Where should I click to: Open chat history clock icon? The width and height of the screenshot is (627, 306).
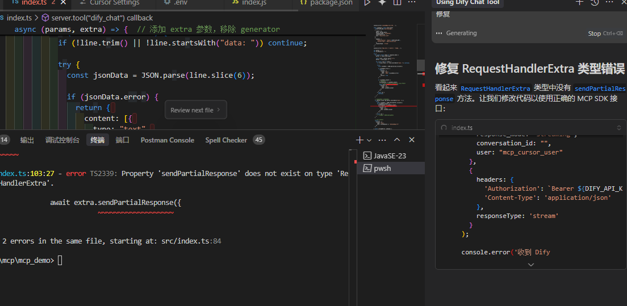point(595,2)
